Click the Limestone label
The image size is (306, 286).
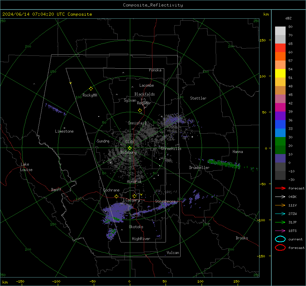(64, 131)
